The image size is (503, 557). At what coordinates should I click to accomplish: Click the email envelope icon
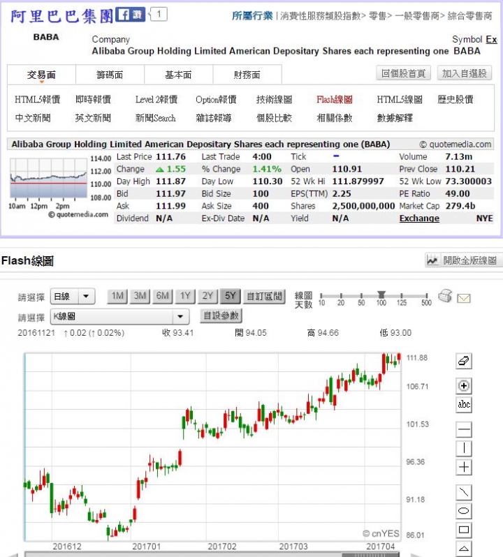click(x=464, y=299)
